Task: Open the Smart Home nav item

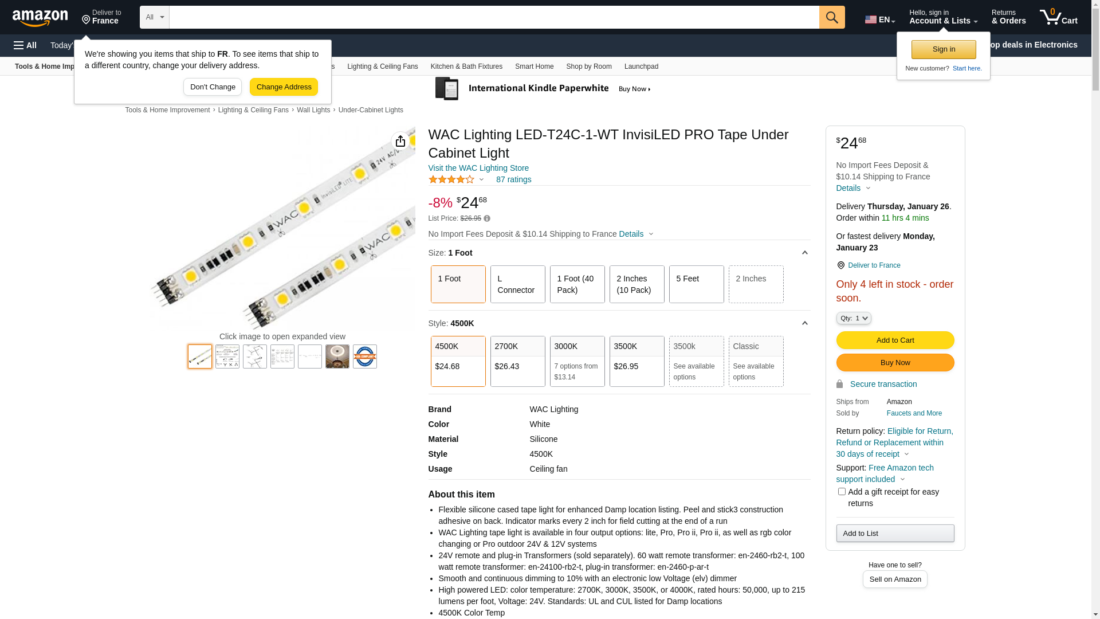Action: click(x=534, y=66)
